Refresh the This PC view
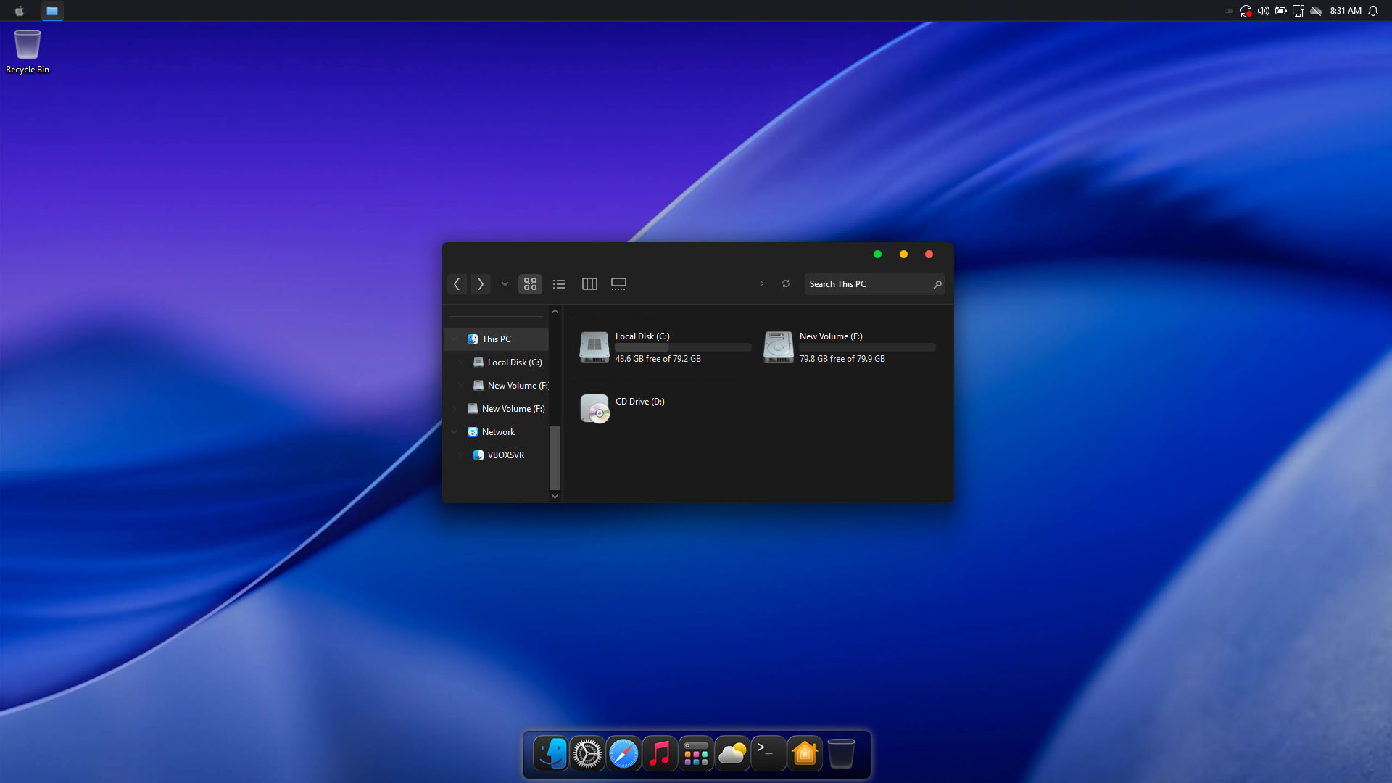This screenshot has height=783, width=1392. click(x=786, y=283)
